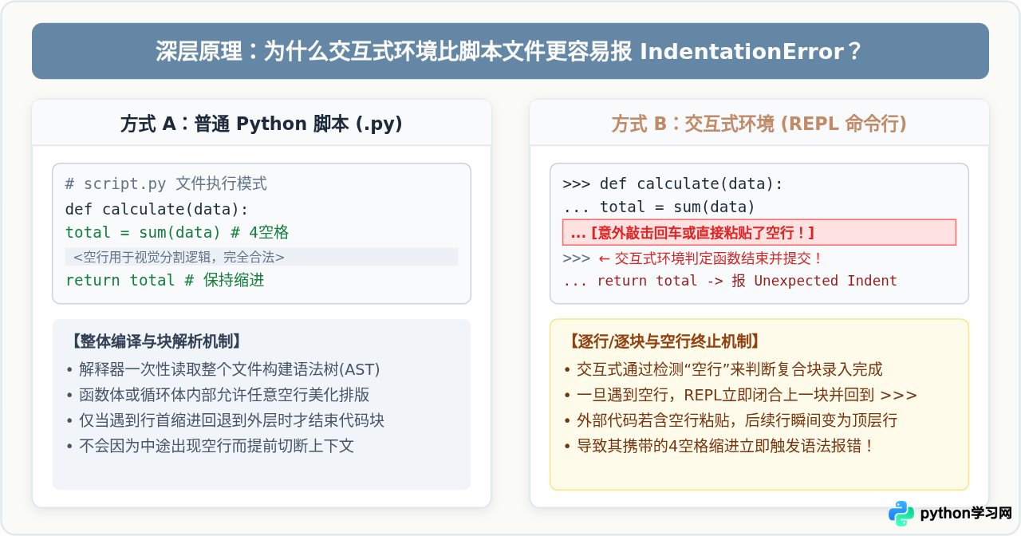The height and width of the screenshot is (536, 1021).
Task: Select heading 方式 A：普通 Python 脚本 (.py)
Action: coord(262,124)
